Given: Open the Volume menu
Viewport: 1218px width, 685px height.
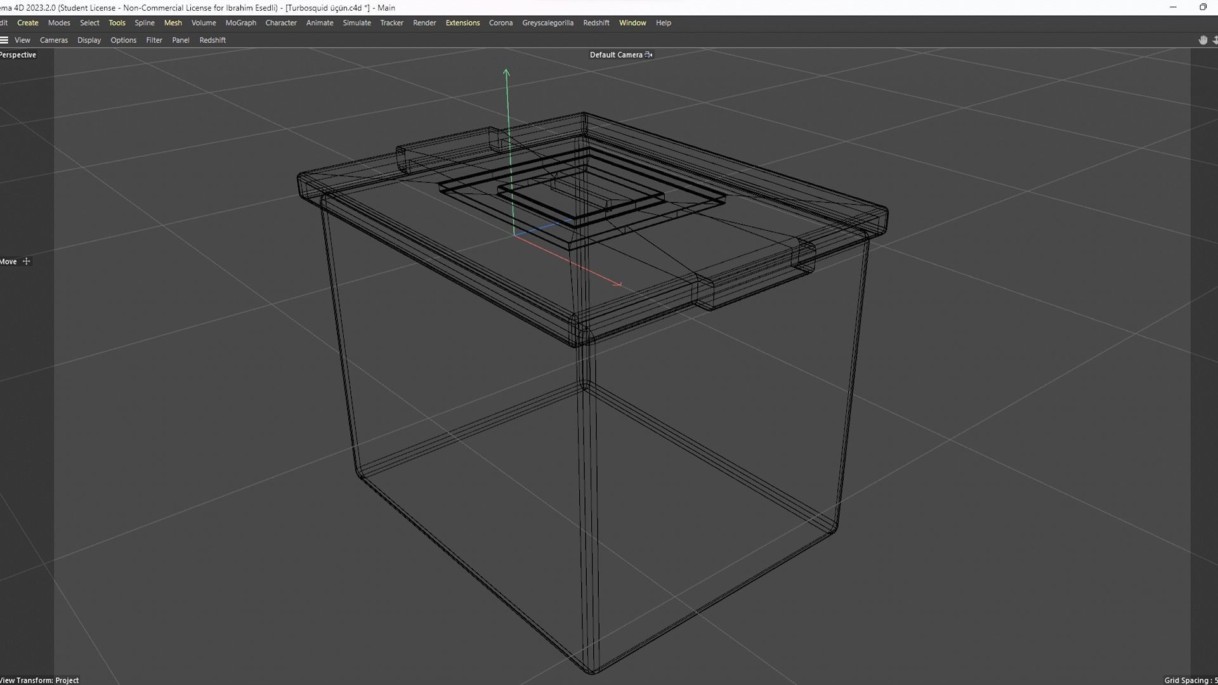Looking at the screenshot, I should coord(204,23).
